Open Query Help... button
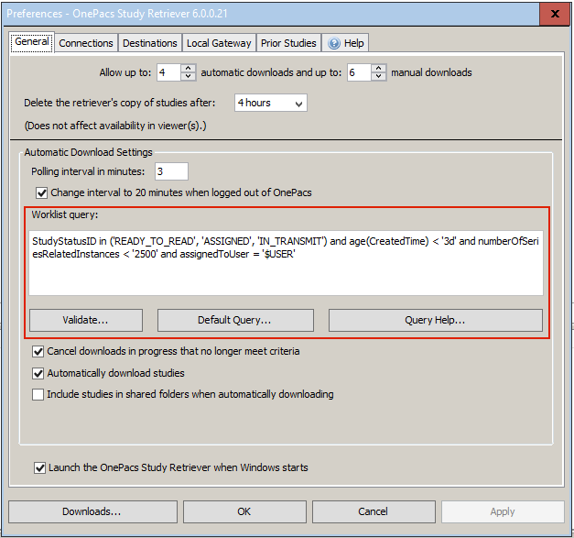The height and width of the screenshot is (538, 574). 435,320
